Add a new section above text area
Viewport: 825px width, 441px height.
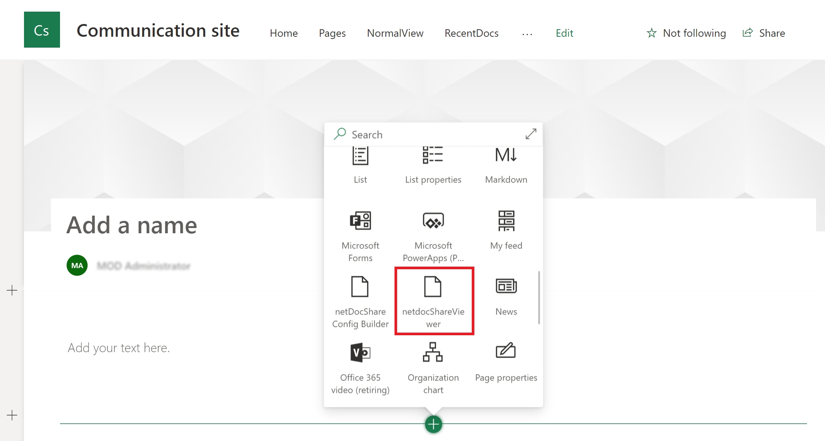pos(12,290)
